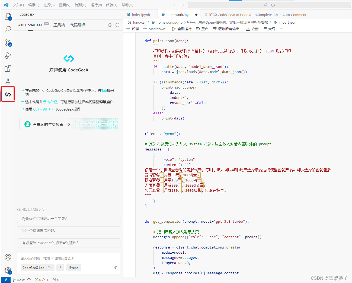Click the send message arrow icon
Viewport: 352px width, 283px height.
115,268
